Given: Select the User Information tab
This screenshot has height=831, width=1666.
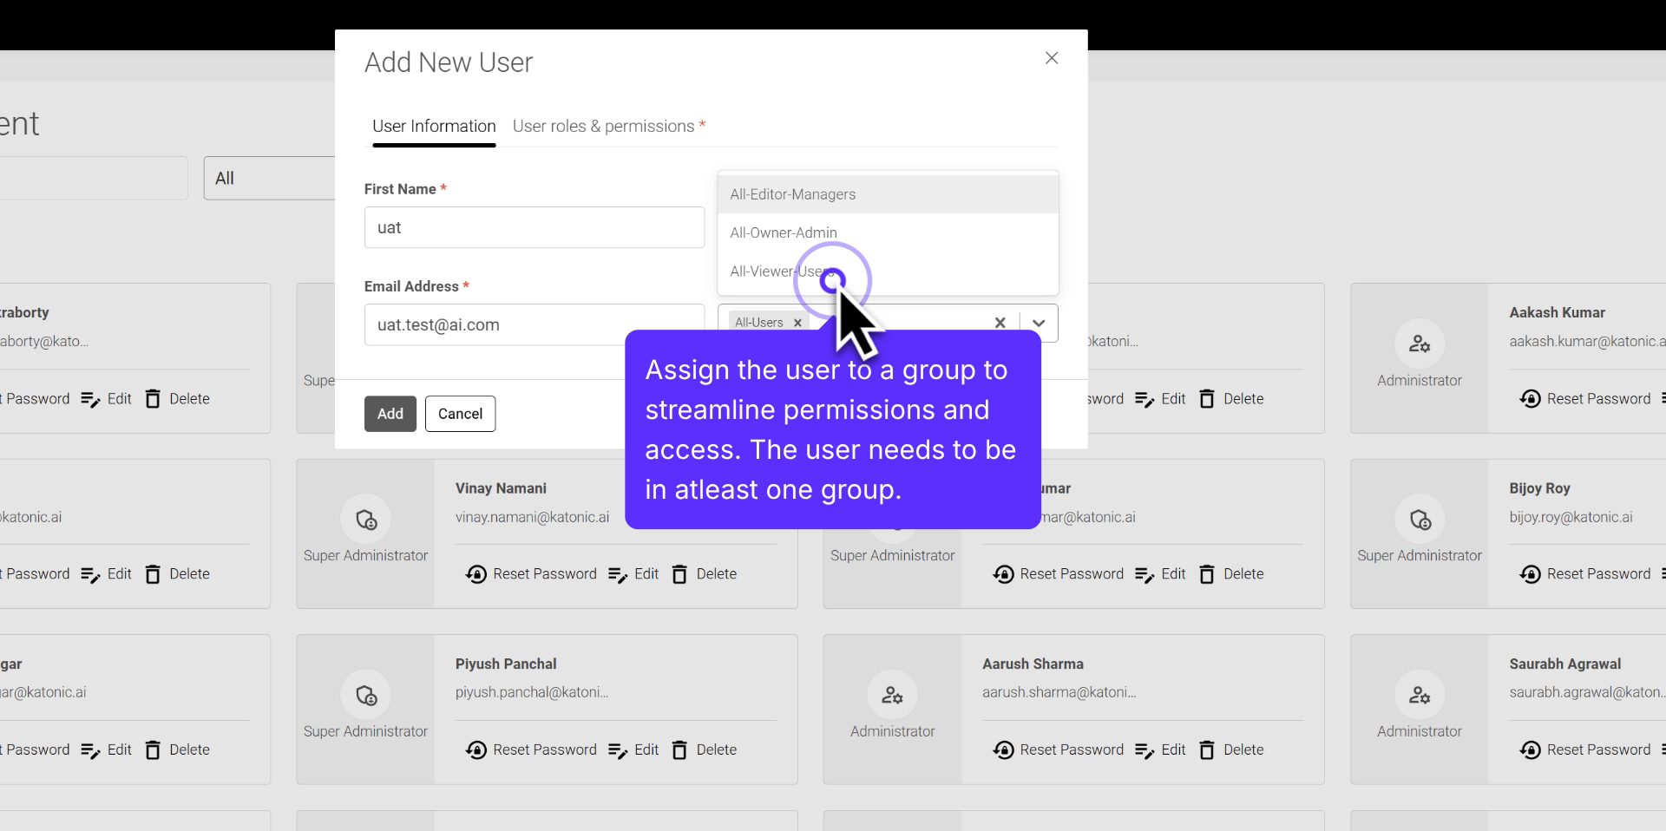Looking at the screenshot, I should point(434,126).
